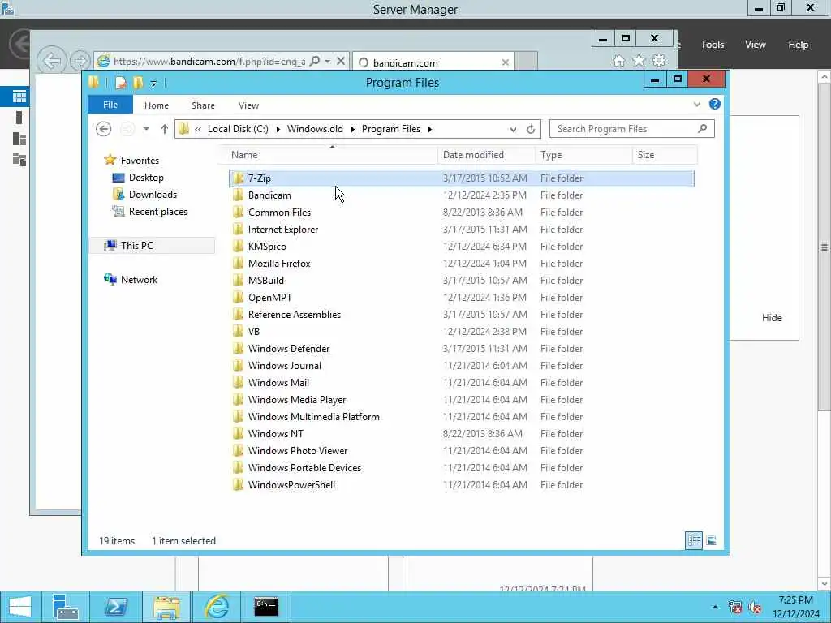Select the bandicam.com browser tab
This screenshot has width=831, height=623.
[433, 62]
